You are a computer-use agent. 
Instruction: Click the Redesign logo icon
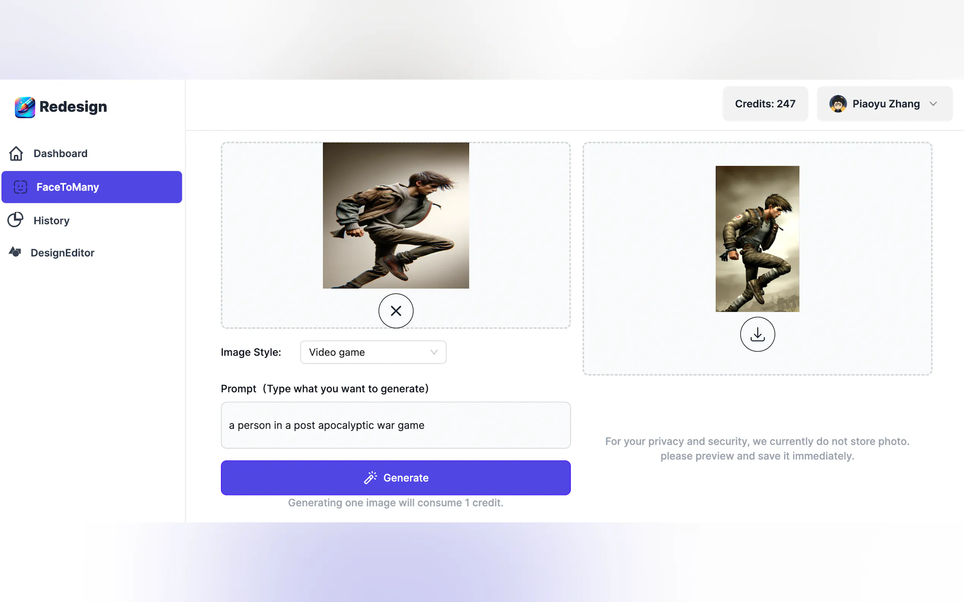pyautogui.click(x=25, y=107)
